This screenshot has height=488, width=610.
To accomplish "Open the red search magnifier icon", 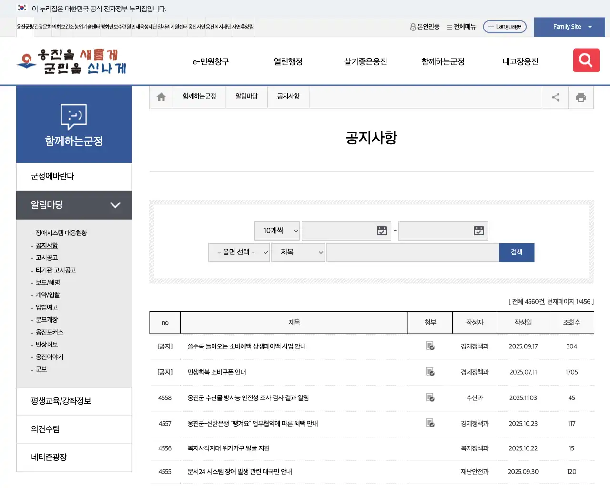I will 586,60.
